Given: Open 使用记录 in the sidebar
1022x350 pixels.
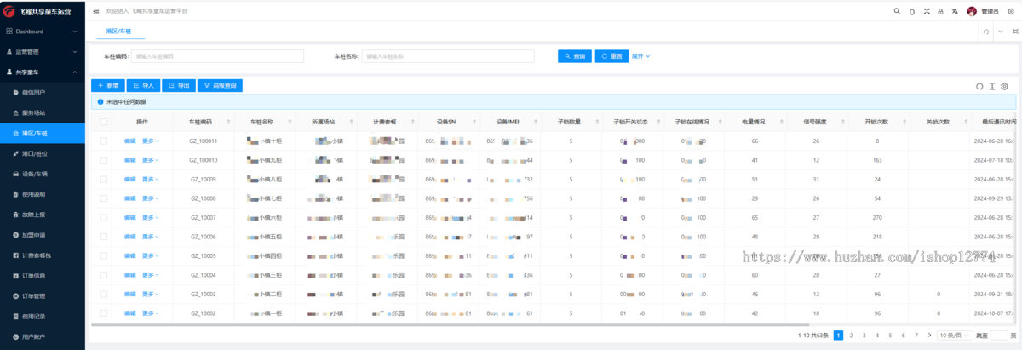Looking at the screenshot, I should click(43, 317).
